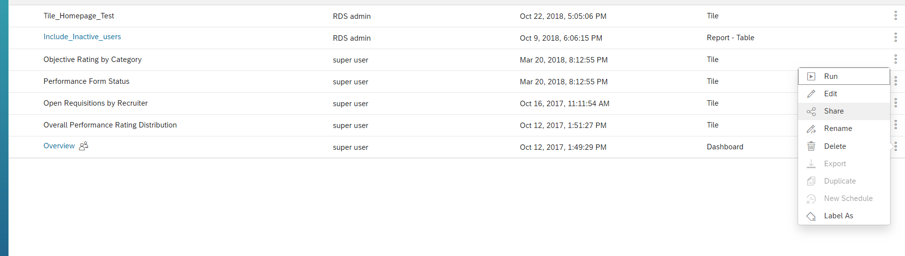Click the Edit pencil icon
Screen dimensions: 905x256
click(x=811, y=94)
